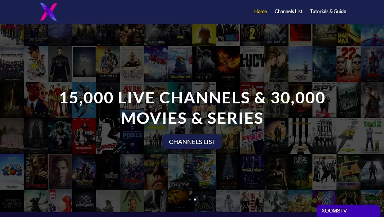Click the 15,000 Live Channels headline

pyautogui.click(x=192, y=108)
